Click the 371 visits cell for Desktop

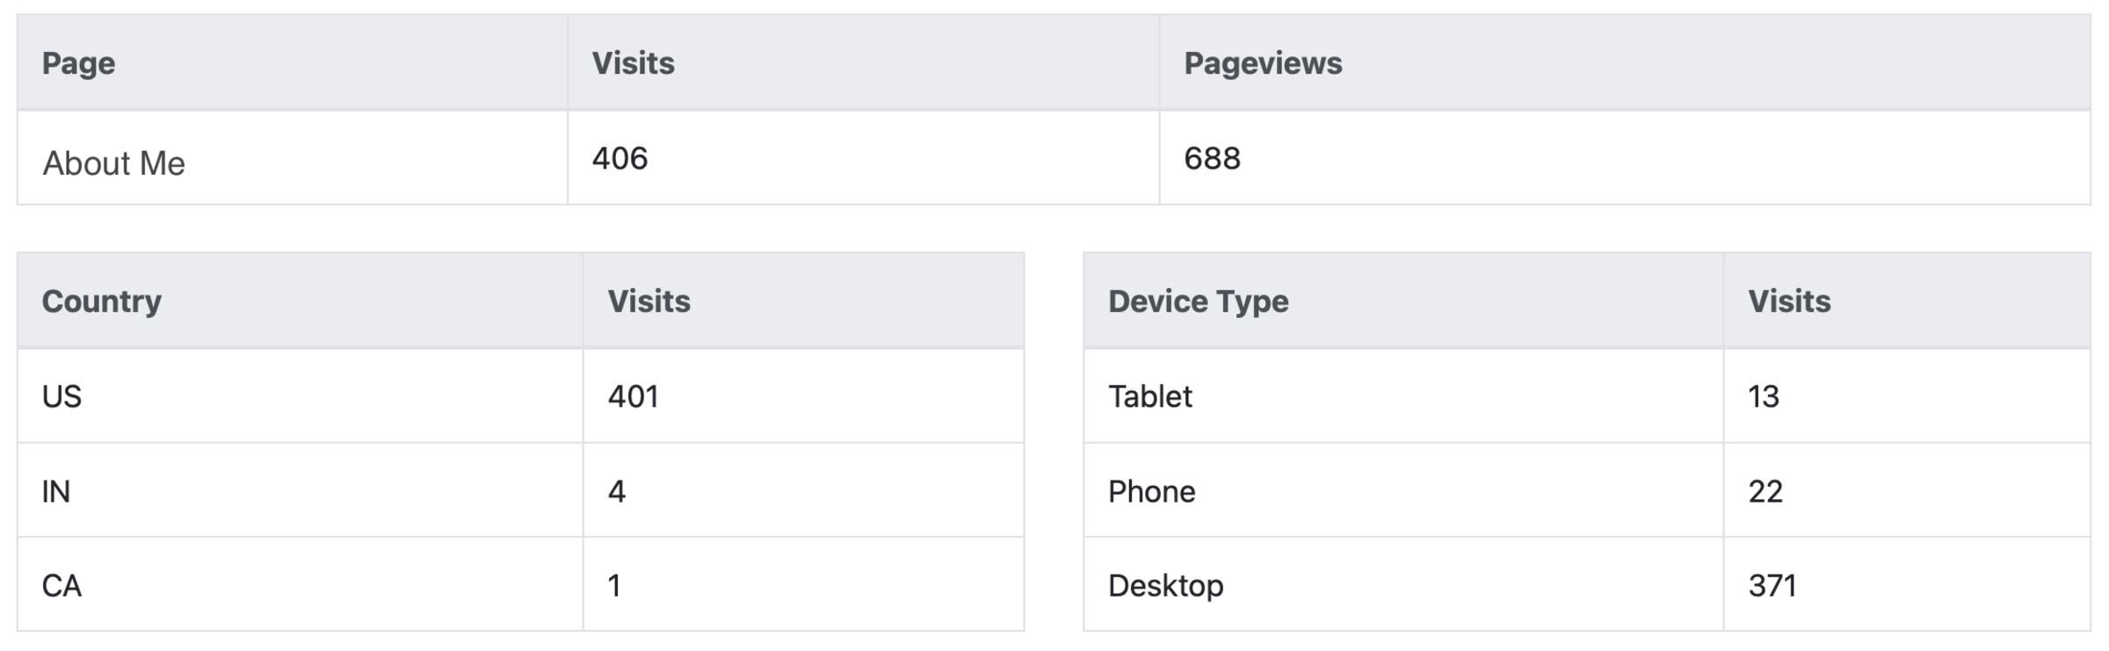click(x=1772, y=586)
